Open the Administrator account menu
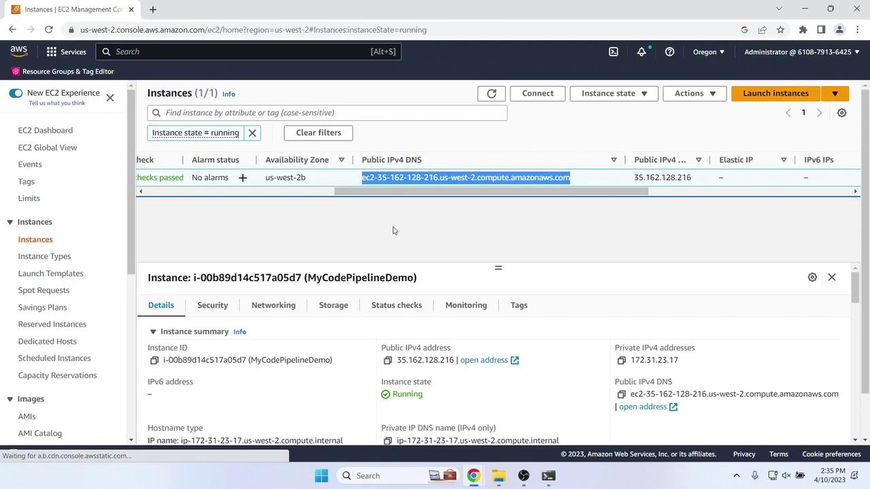870x489 pixels. 801,52
